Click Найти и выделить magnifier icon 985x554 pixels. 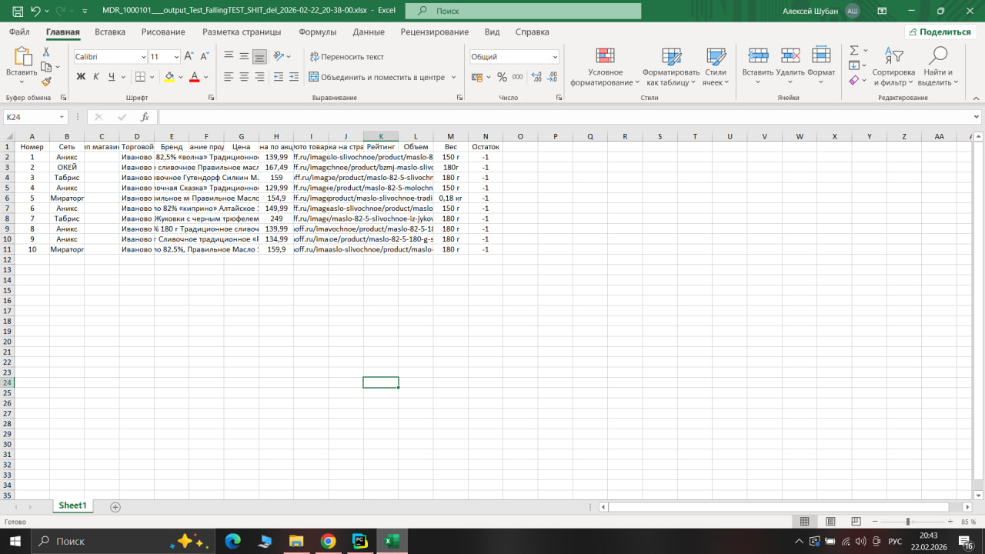coord(937,55)
